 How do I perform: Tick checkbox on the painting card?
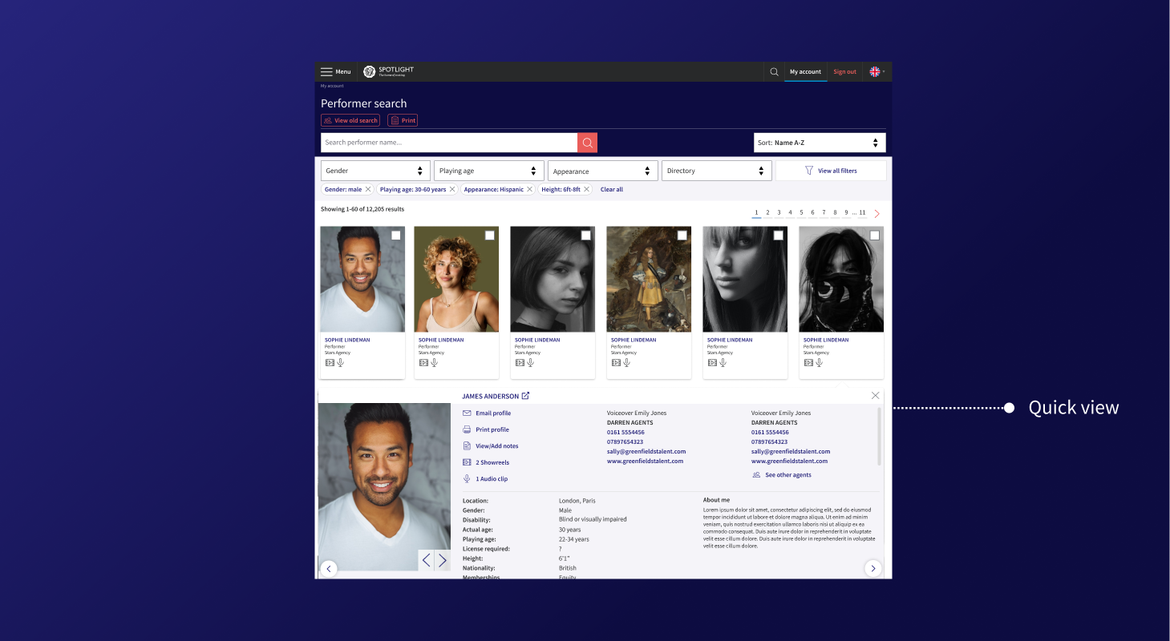(682, 235)
